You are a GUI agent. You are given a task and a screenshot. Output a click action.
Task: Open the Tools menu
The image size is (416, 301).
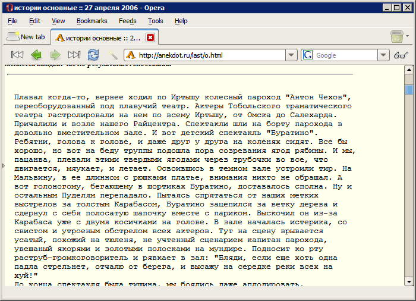tap(156, 21)
